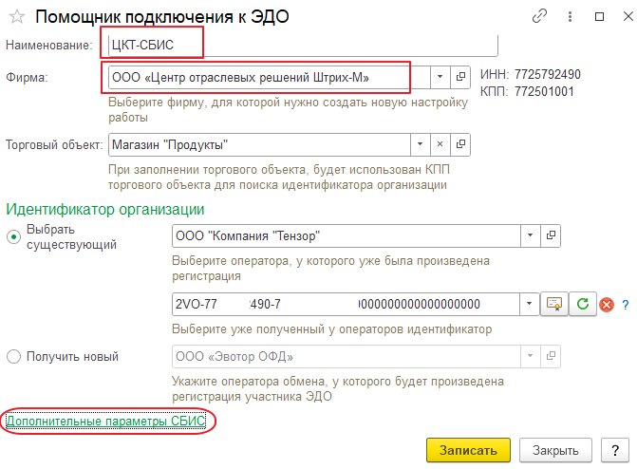Close the Помощник подключения к ЭДО window
This screenshot has height=469, width=637.
click(x=628, y=16)
